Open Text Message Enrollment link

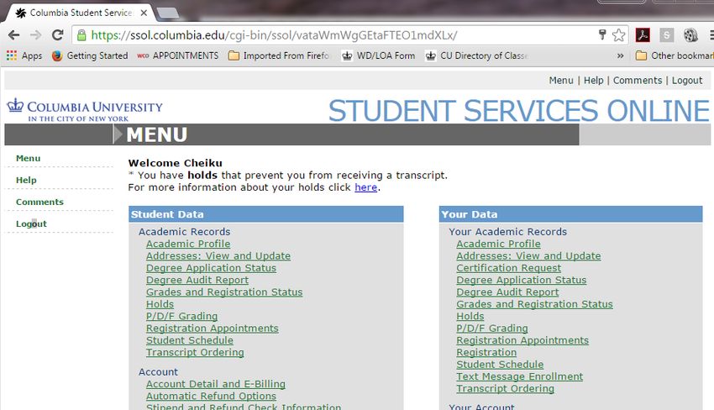coord(520,376)
